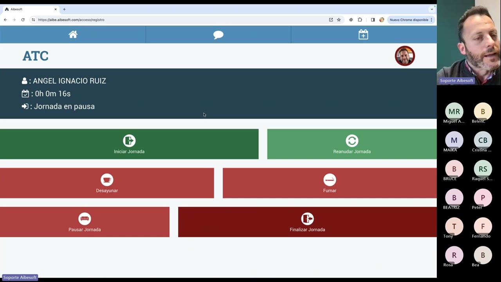Screen dimensions: 501x282
Task: Click the Finalizar Jornada button
Action: tap(307, 222)
